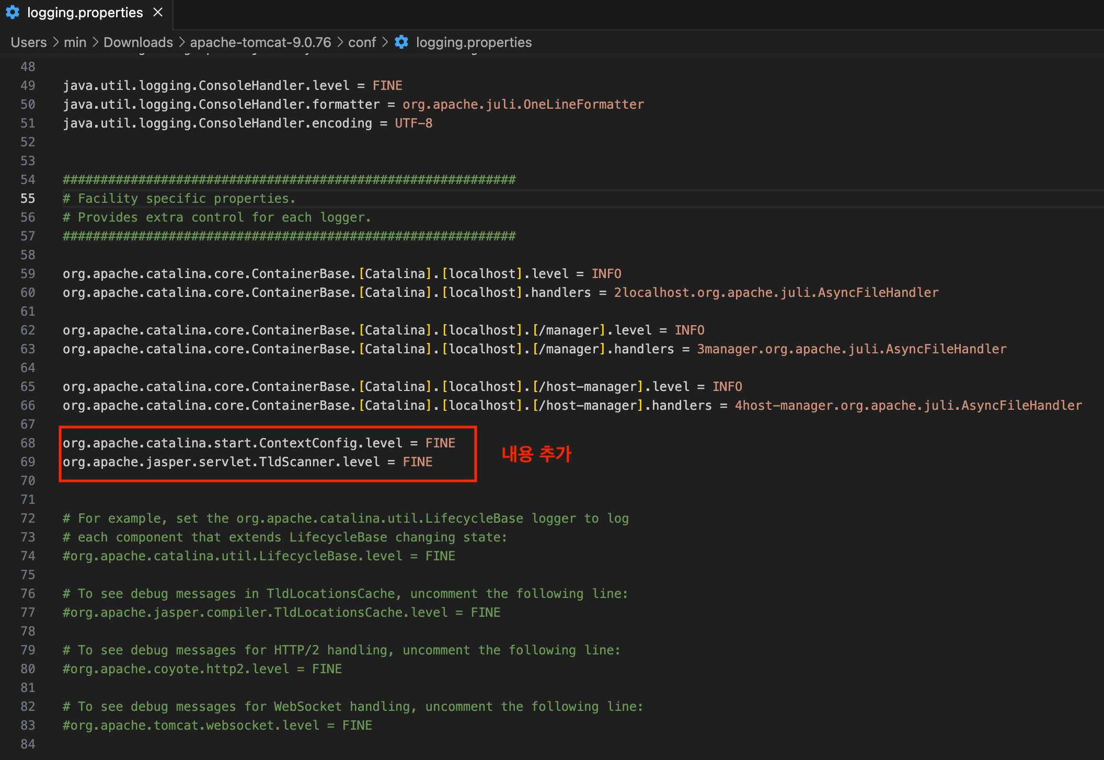
Task: Open Downloads breadcrumb segment
Action: coord(138,42)
